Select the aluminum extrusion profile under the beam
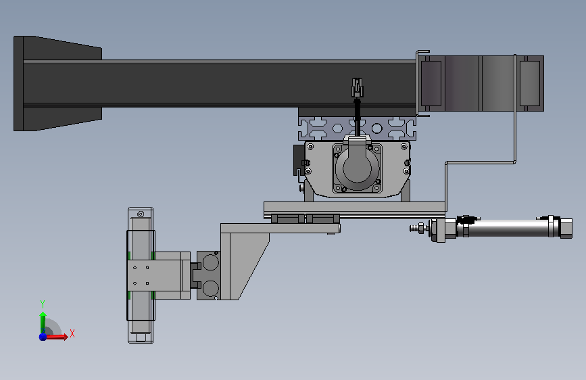The height and width of the screenshot is (380, 586). pyautogui.click(x=357, y=128)
